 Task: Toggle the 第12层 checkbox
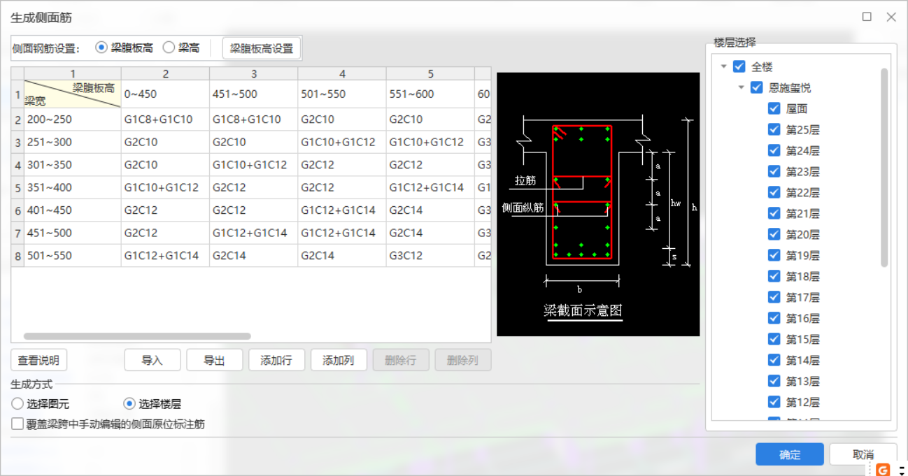pos(774,403)
